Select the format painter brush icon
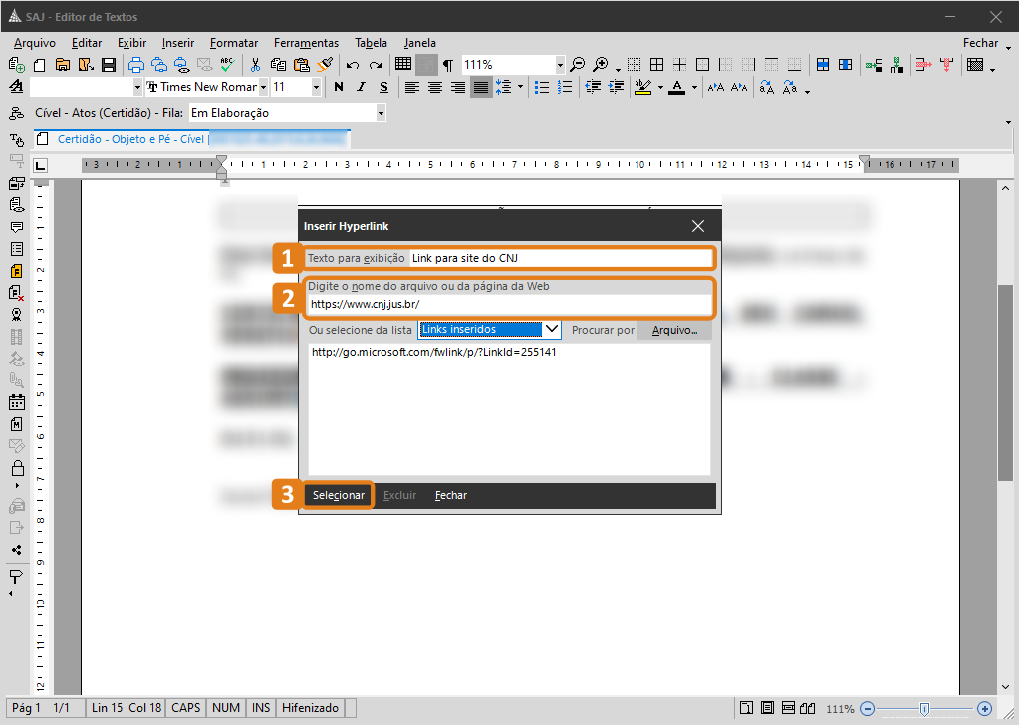This screenshot has width=1019, height=725. click(325, 65)
